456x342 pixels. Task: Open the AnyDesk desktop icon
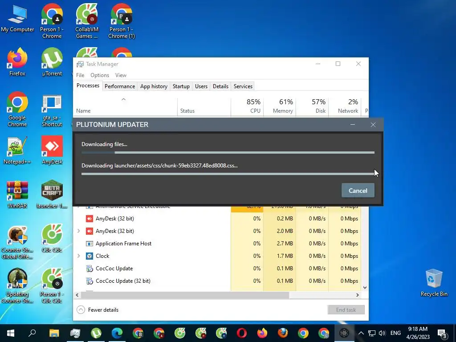click(52, 151)
